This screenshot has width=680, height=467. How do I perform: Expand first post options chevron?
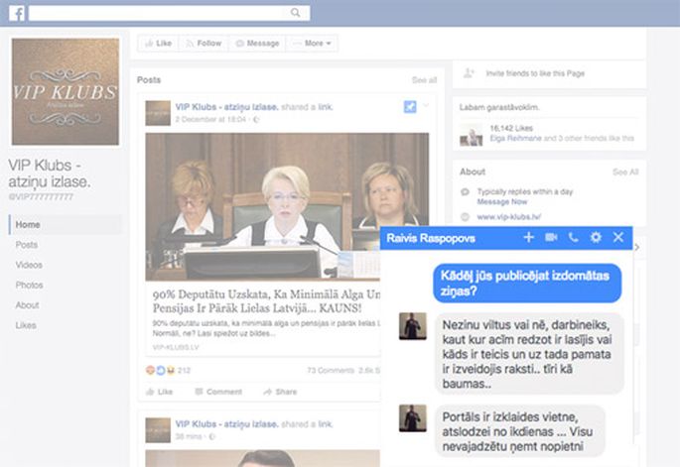[426, 105]
